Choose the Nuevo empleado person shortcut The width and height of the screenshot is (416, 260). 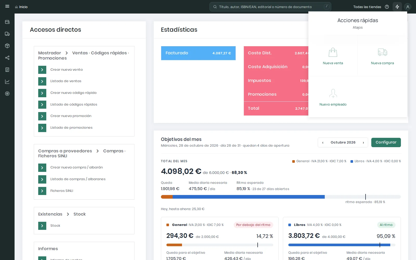point(333,97)
